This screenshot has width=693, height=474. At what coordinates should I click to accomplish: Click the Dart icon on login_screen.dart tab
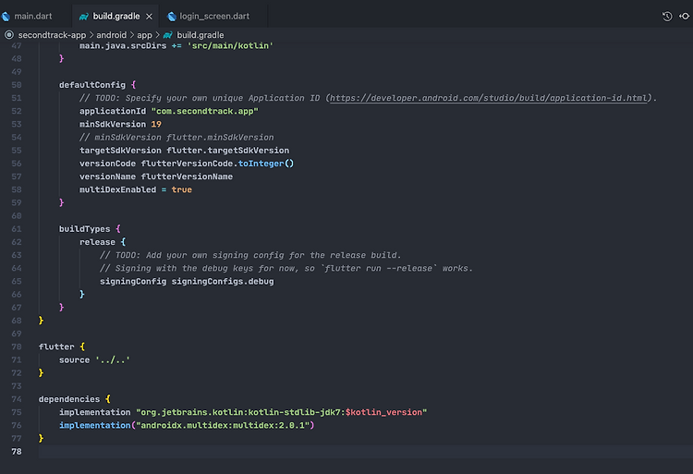tap(172, 17)
